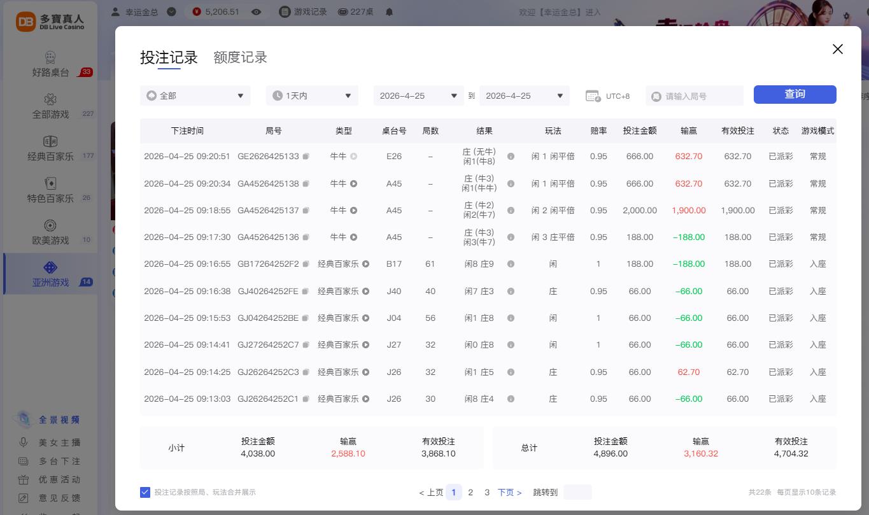The image size is (869, 515).
Task: Show result info for round GE2626425133
Action: point(511,157)
